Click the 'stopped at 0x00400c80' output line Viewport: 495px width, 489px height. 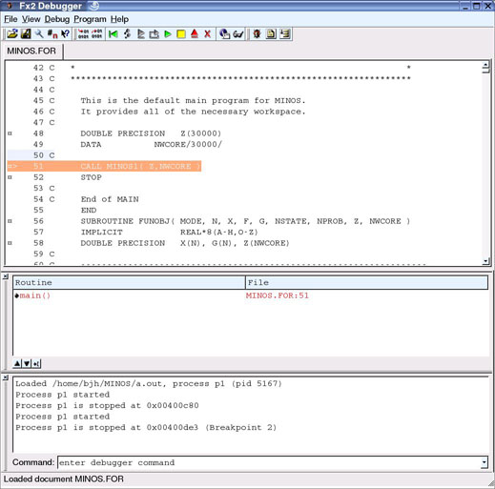(107, 405)
